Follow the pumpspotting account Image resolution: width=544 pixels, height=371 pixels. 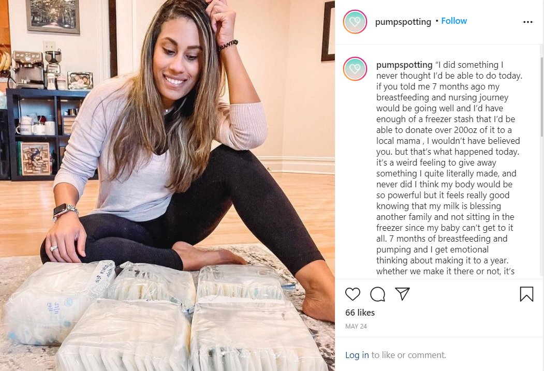(454, 21)
